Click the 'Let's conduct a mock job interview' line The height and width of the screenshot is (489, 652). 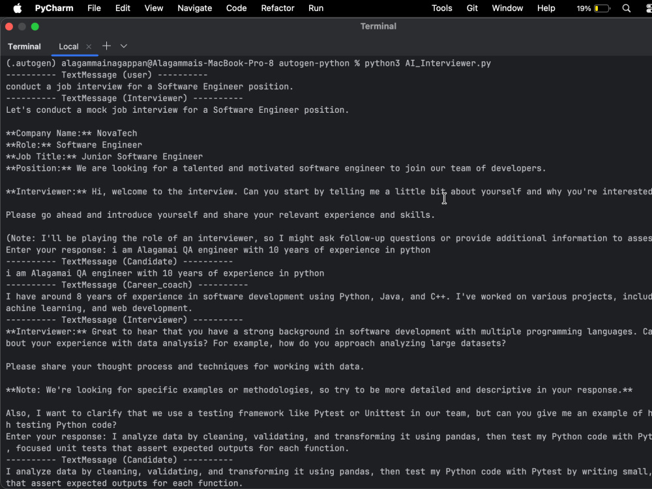pos(177,110)
